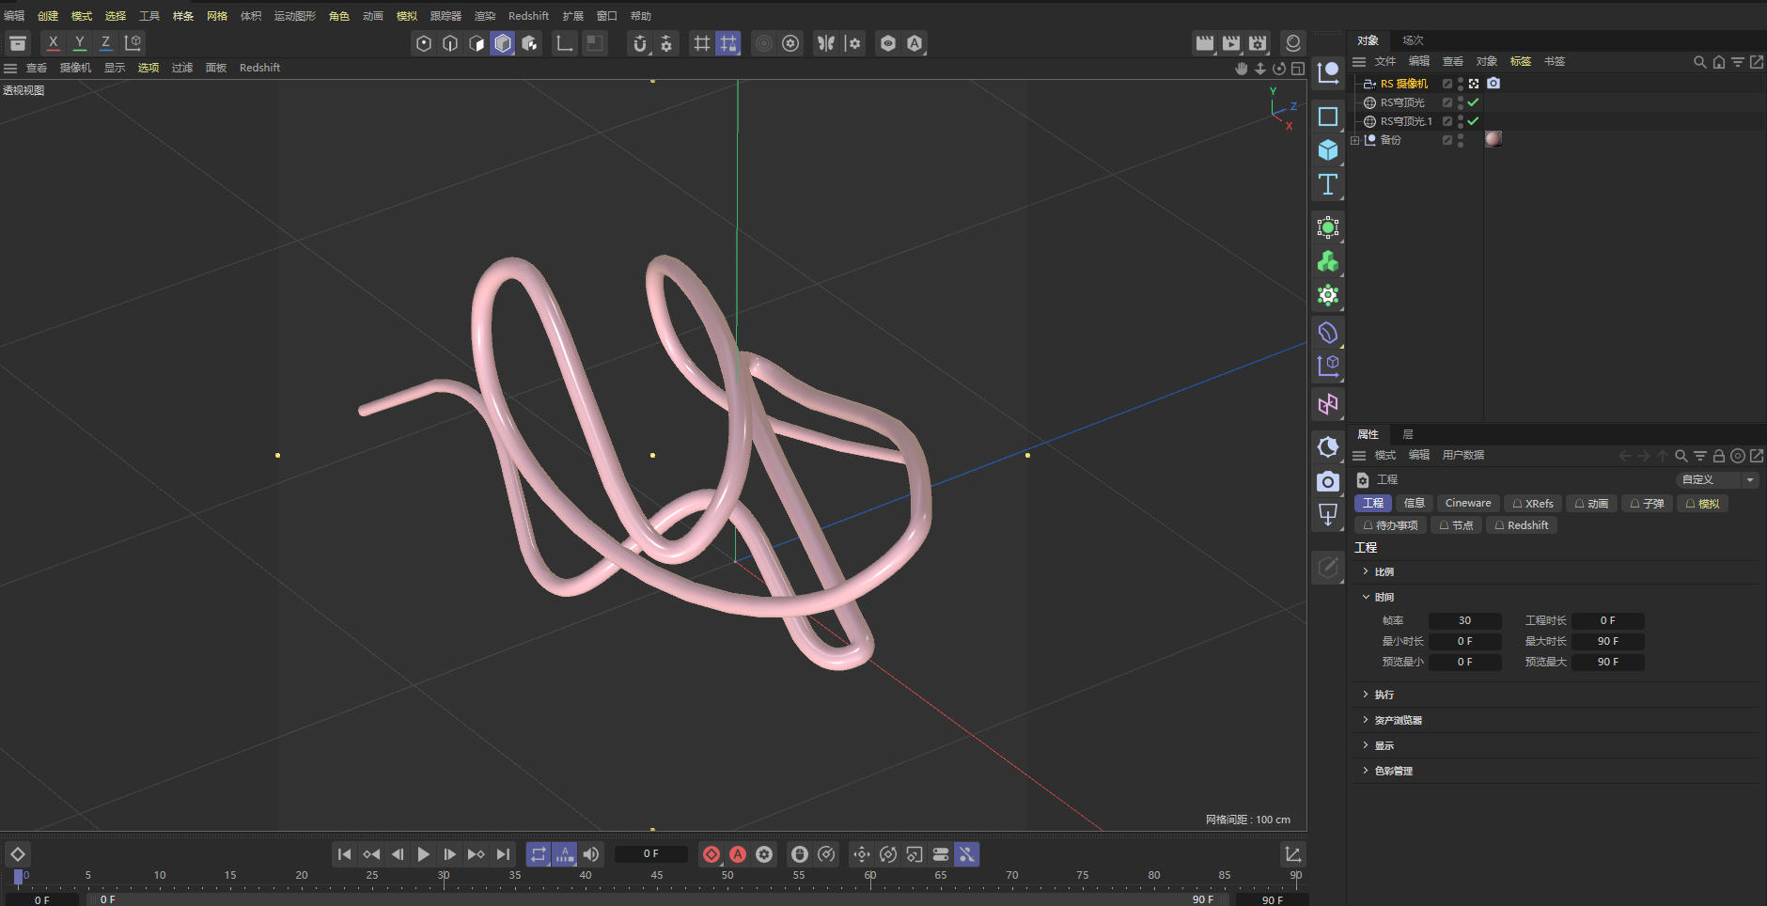The width and height of the screenshot is (1767, 906).
Task: Go to start of timeline
Action: click(x=344, y=854)
